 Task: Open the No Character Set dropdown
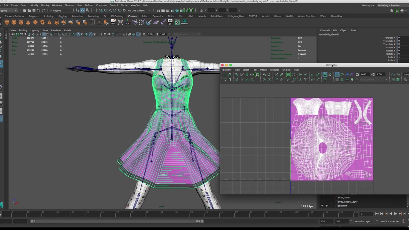[x=390, y=221]
